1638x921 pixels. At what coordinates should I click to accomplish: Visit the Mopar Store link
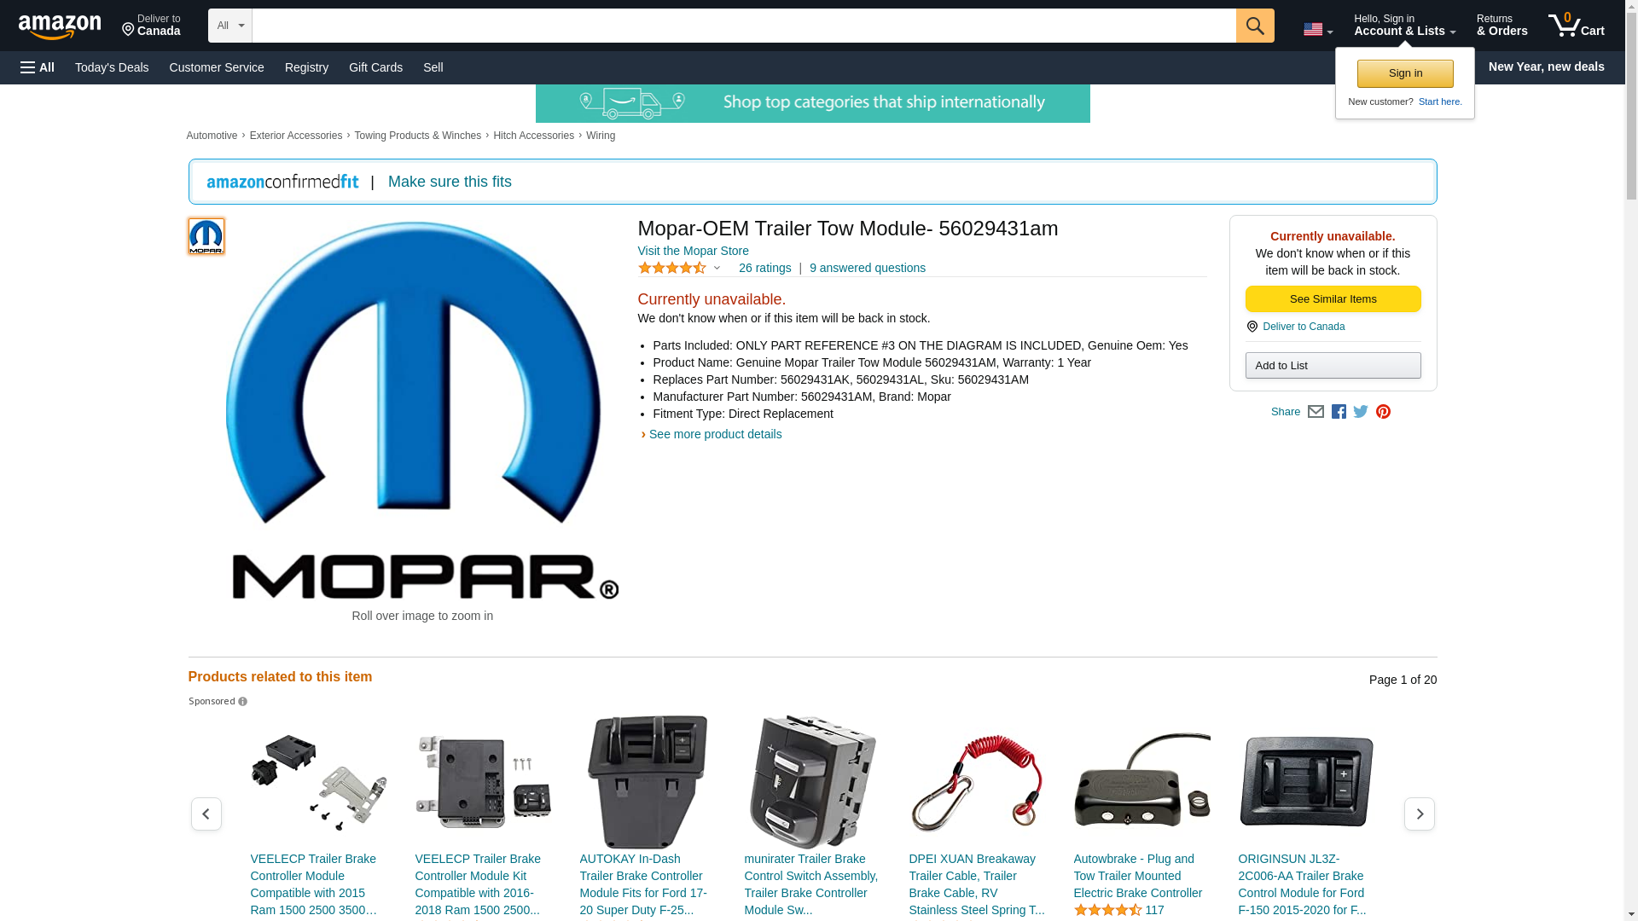(x=693, y=251)
